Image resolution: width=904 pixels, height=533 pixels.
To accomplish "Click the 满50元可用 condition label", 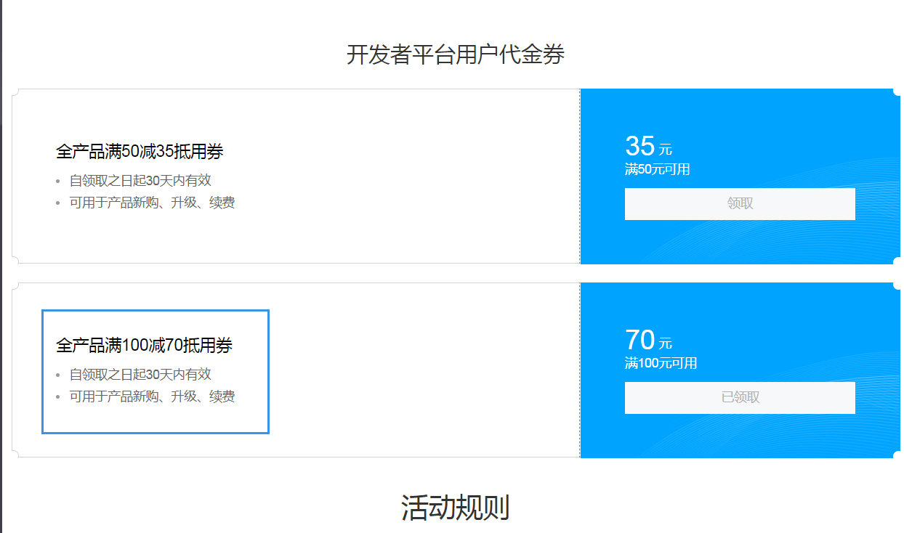I will 657,170.
